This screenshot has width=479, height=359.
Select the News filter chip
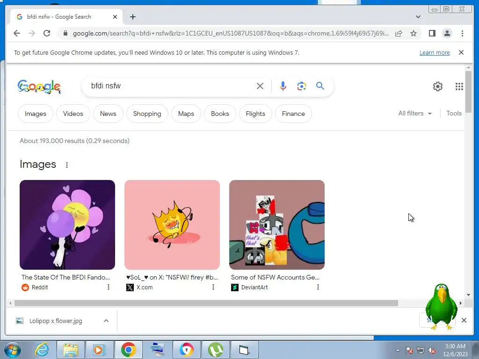(x=108, y=114)
